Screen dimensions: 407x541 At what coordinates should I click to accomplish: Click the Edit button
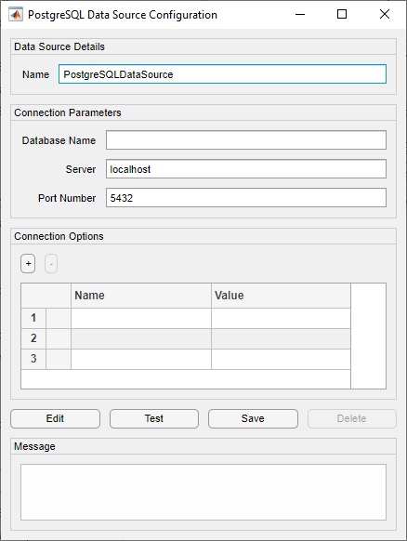pos(55,419)
